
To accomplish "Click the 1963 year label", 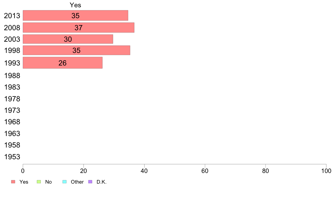I will click(12, 134).
